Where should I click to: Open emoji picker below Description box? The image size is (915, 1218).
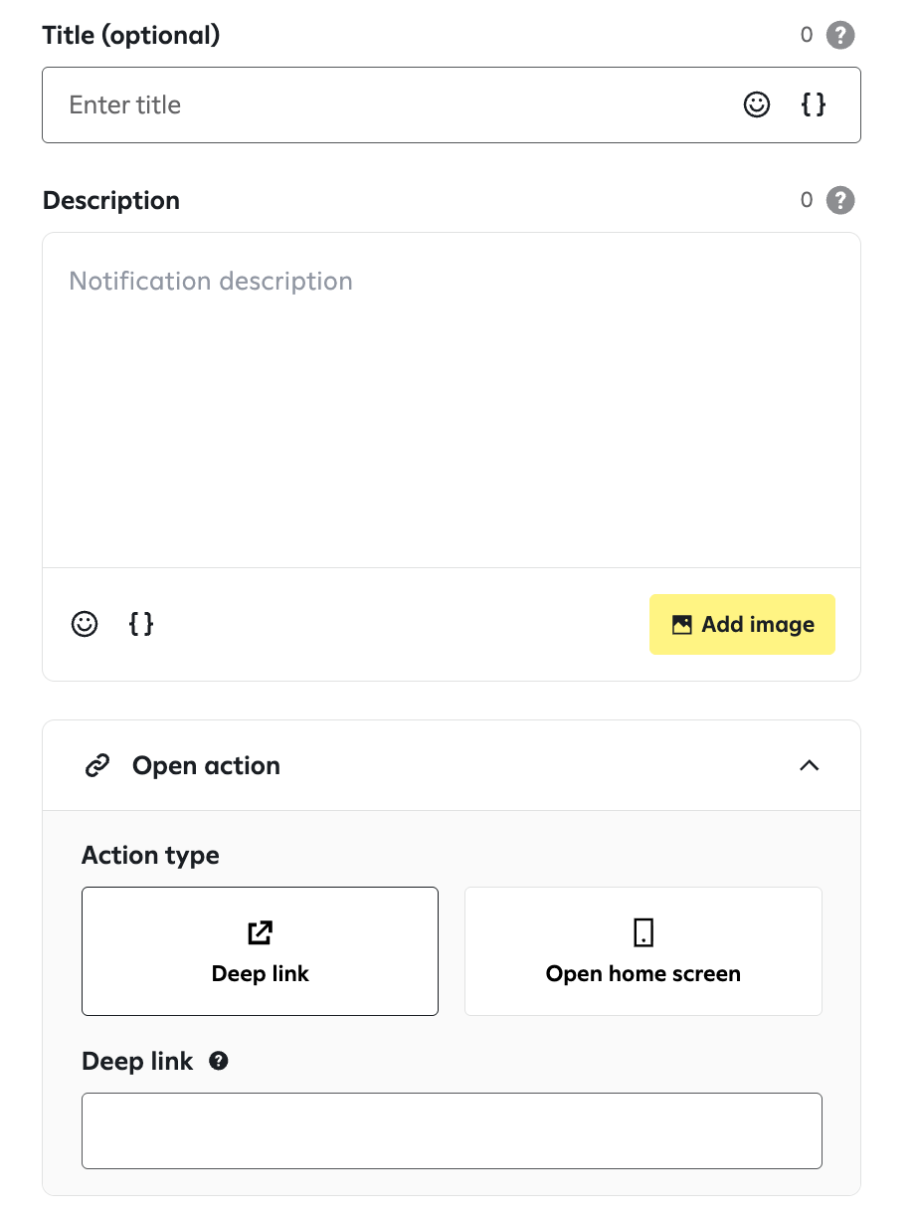point(85,624)
